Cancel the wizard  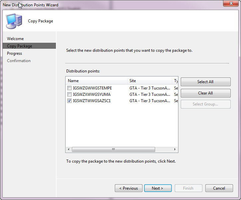click(219, 188)
